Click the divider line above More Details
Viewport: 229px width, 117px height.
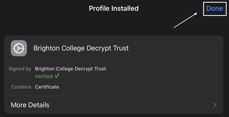(117, 96)
